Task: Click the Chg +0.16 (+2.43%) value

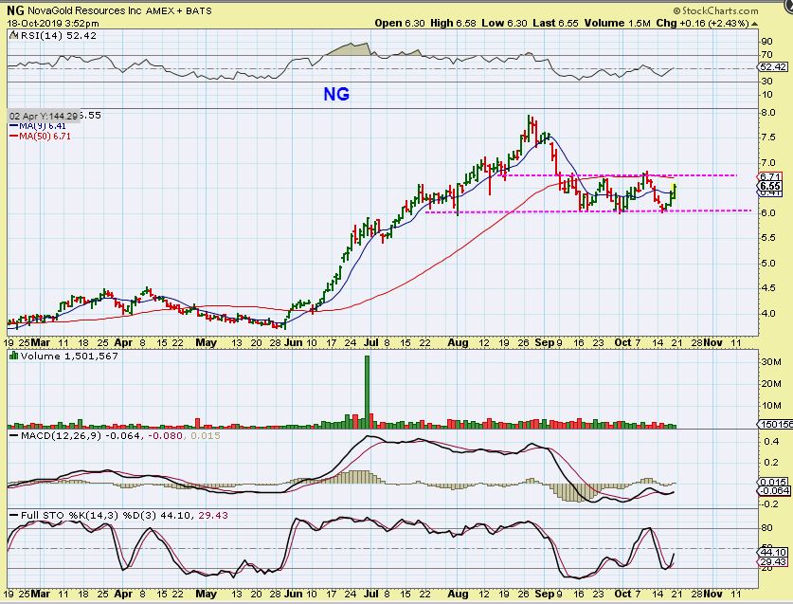Action: point(702,24)
